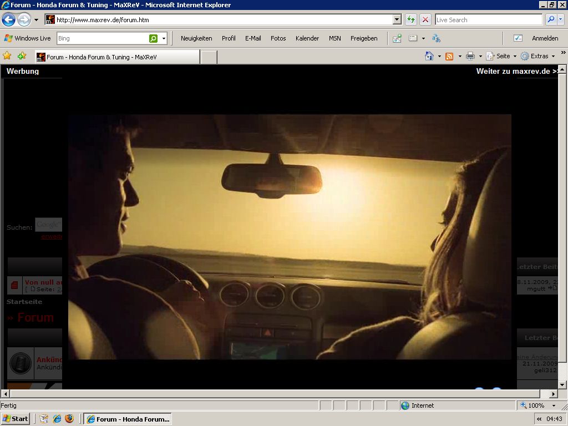The image size is (568, 426).
Task: Click the Weiter zu maxrev.de link
Action: coord(516,71)
